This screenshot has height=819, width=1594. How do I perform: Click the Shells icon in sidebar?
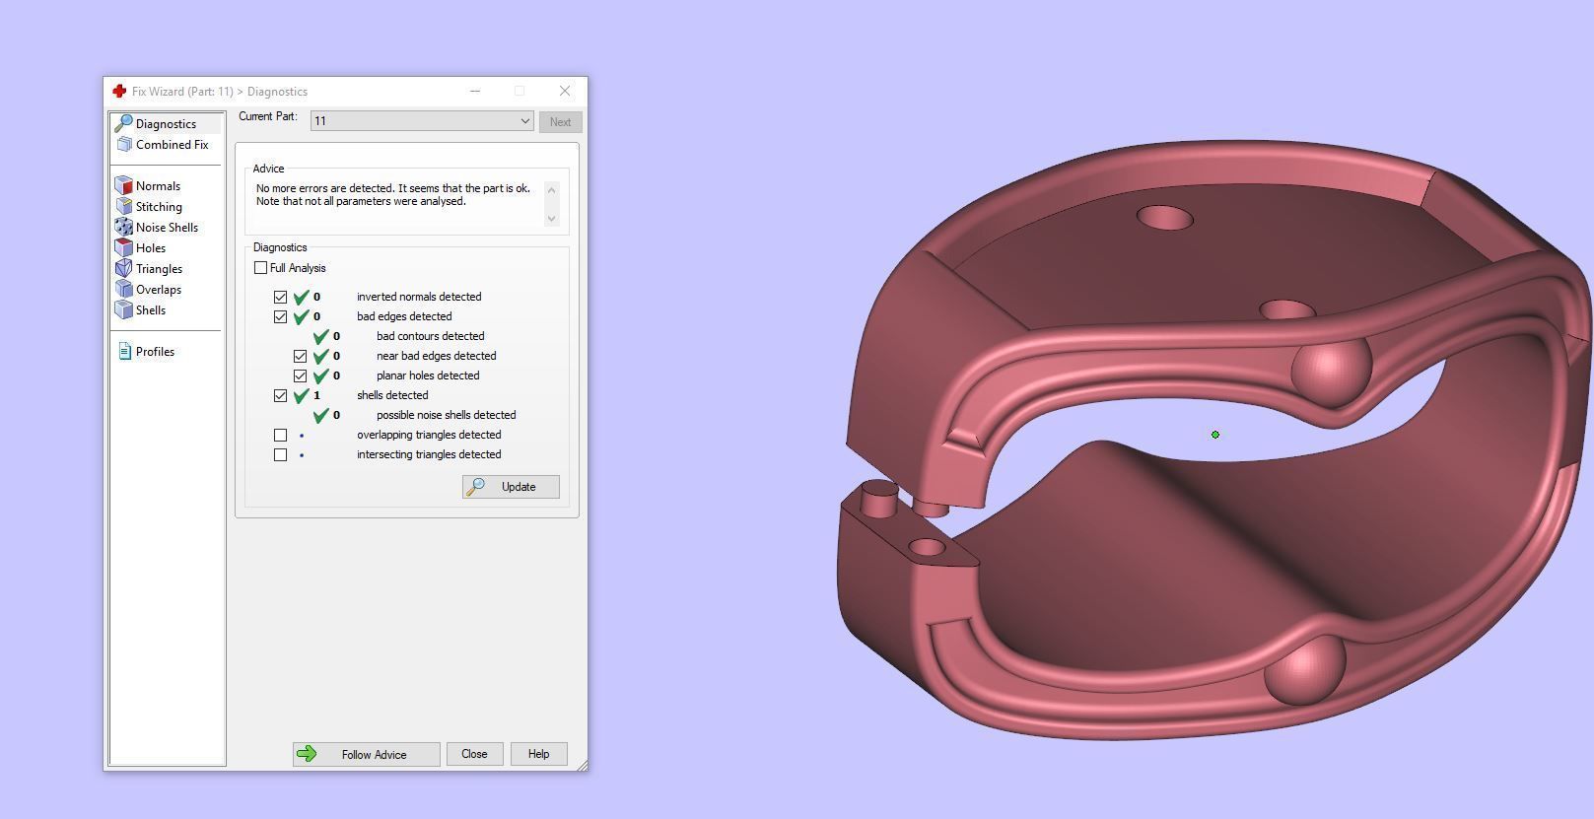[123, 309]
